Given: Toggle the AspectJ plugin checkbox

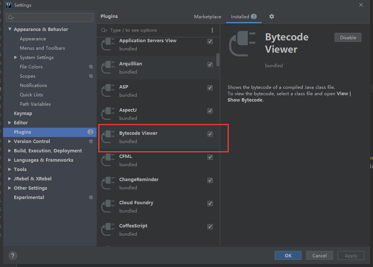Looking at the screenshot, I should (x=210, y=111).
